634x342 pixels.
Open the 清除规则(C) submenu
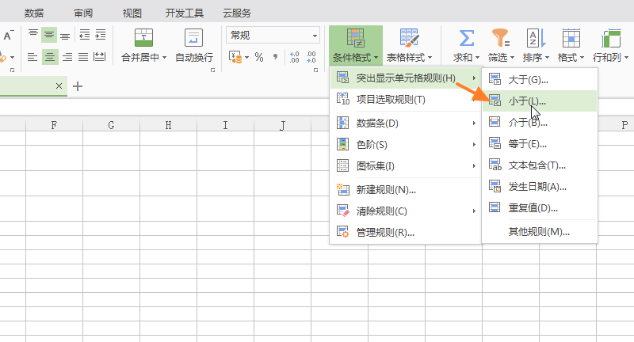point(406,211)
